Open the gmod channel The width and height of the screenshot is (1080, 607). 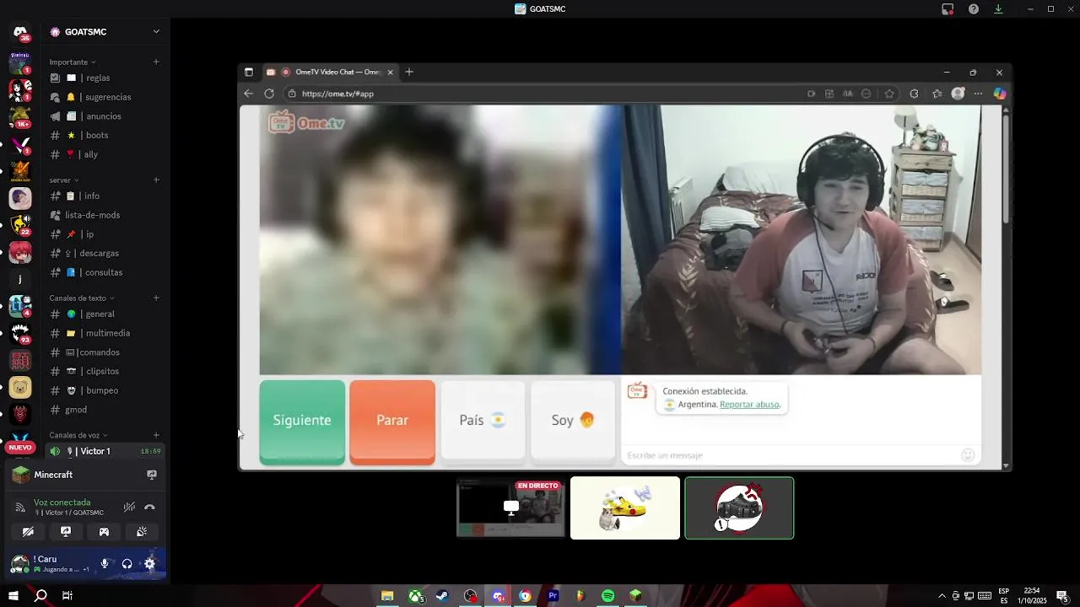click(105, 410)
